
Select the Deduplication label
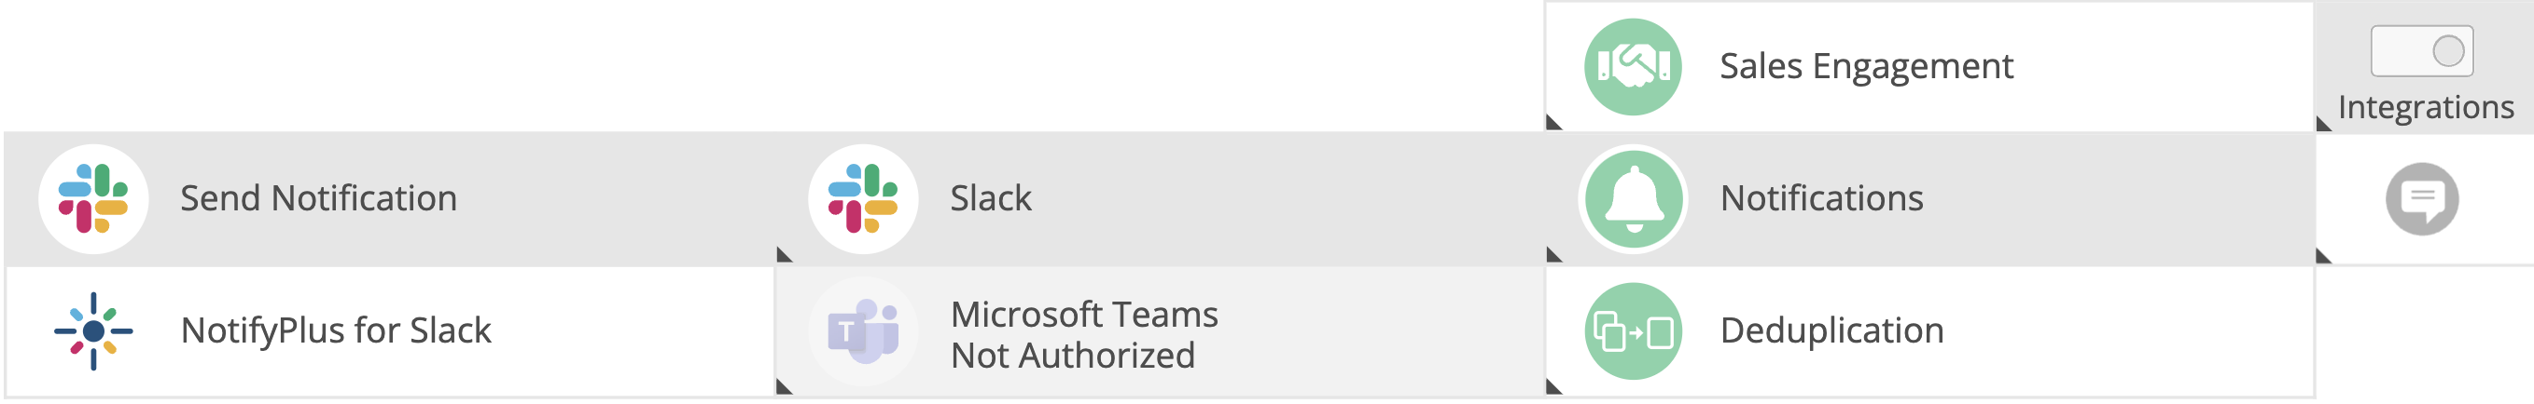click(1831, 331)
